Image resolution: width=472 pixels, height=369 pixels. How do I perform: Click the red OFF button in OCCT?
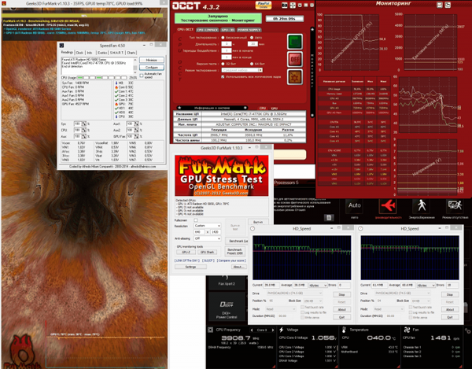[295, 59]
